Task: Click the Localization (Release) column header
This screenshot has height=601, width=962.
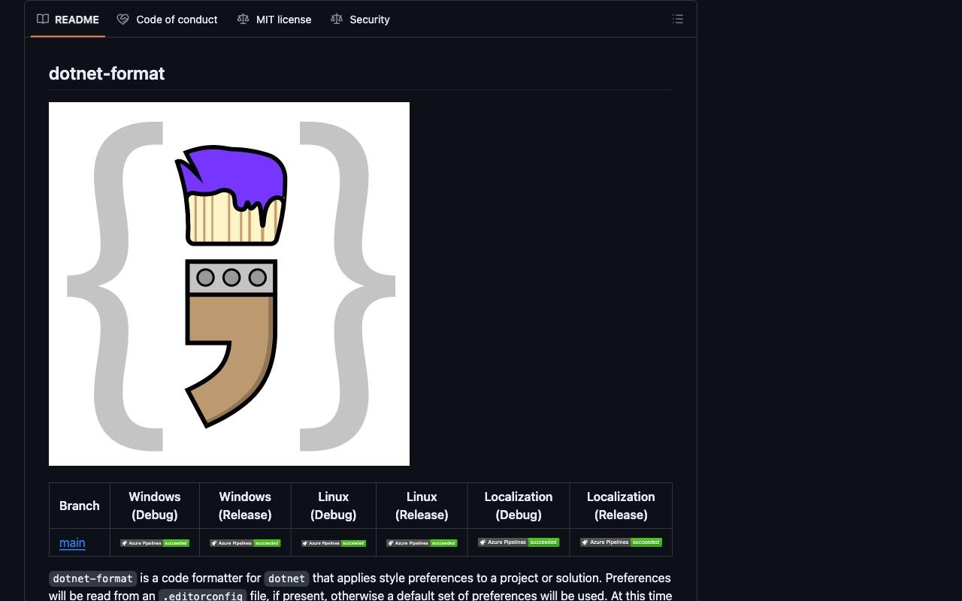Action: click(621, 506)
